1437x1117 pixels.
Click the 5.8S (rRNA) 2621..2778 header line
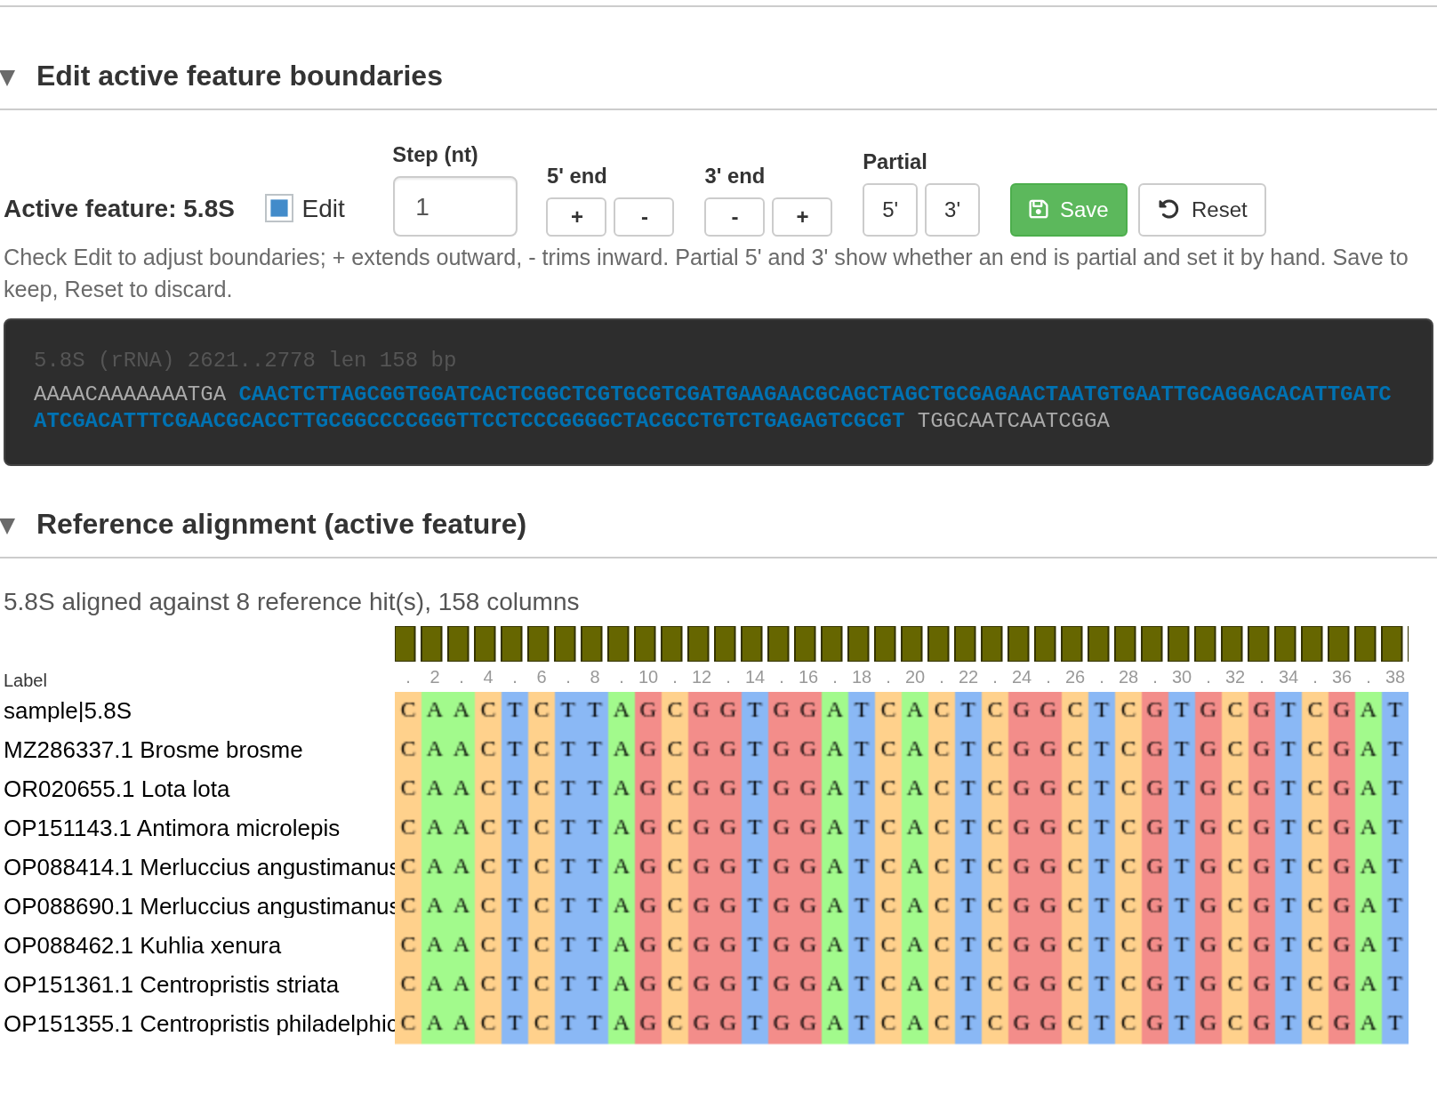[x=245, y=359]
